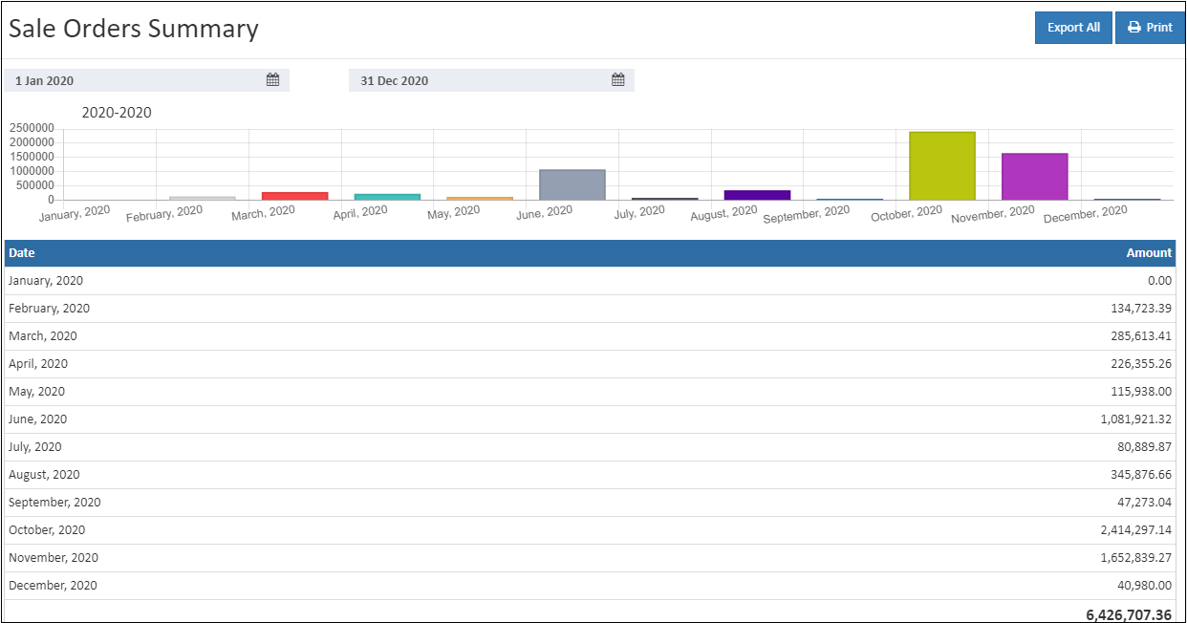1187x623 pixels.
Task: Sort by the Date column header
Action: click(x=22, y=253)
